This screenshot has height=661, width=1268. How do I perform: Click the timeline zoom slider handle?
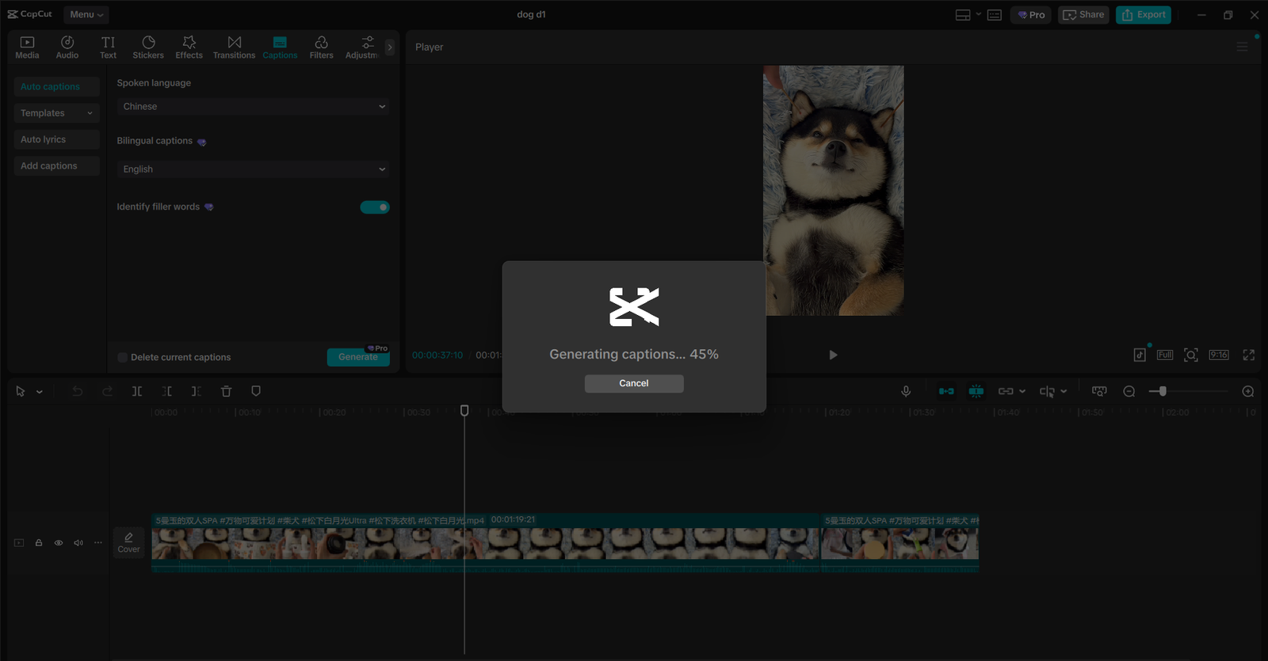(1163, 391)
